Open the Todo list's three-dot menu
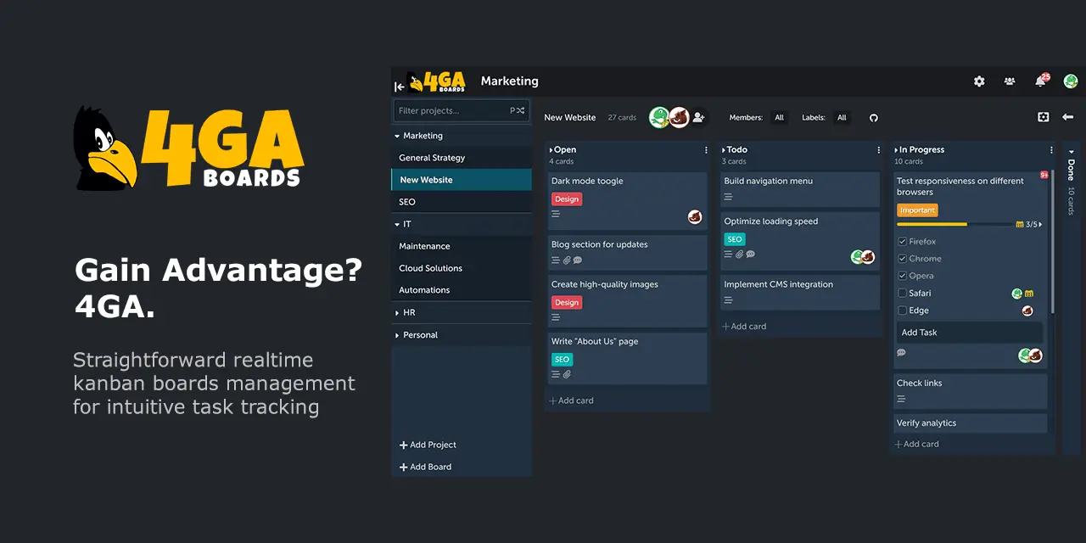The width and height of the screenshot is (1086, 543). (879, 150)
